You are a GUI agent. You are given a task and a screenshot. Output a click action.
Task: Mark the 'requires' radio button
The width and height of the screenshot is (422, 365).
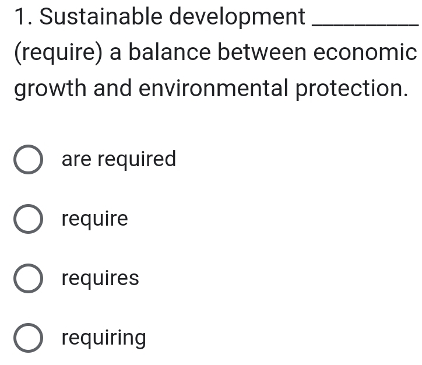pos(28,278)
